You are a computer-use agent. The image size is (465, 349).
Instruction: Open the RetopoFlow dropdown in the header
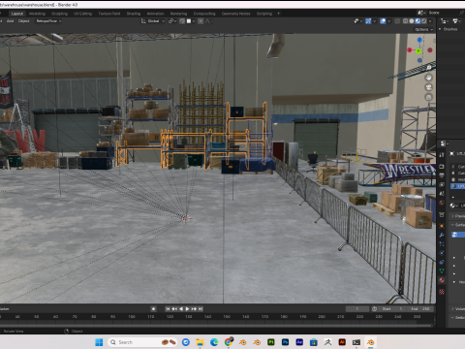pyautogui.click(x=48, y=21)
